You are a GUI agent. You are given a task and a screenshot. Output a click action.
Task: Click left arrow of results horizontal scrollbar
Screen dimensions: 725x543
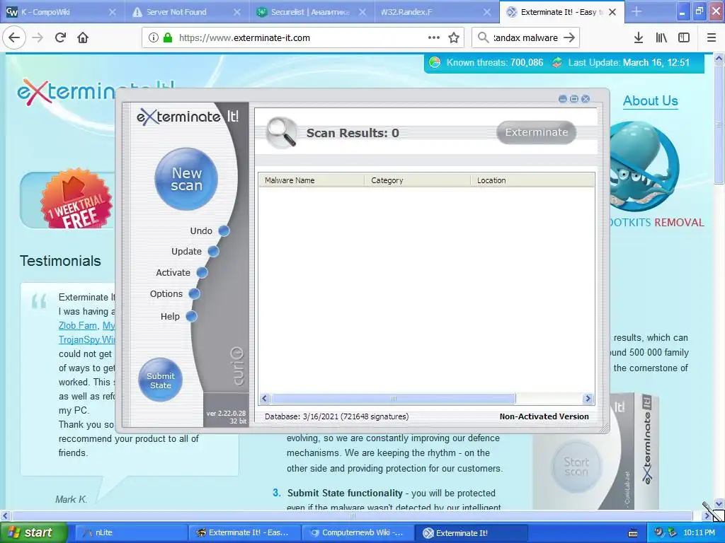[x=265, y=399]
